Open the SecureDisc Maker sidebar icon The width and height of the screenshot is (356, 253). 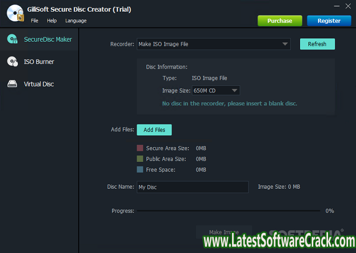[12, 40]
